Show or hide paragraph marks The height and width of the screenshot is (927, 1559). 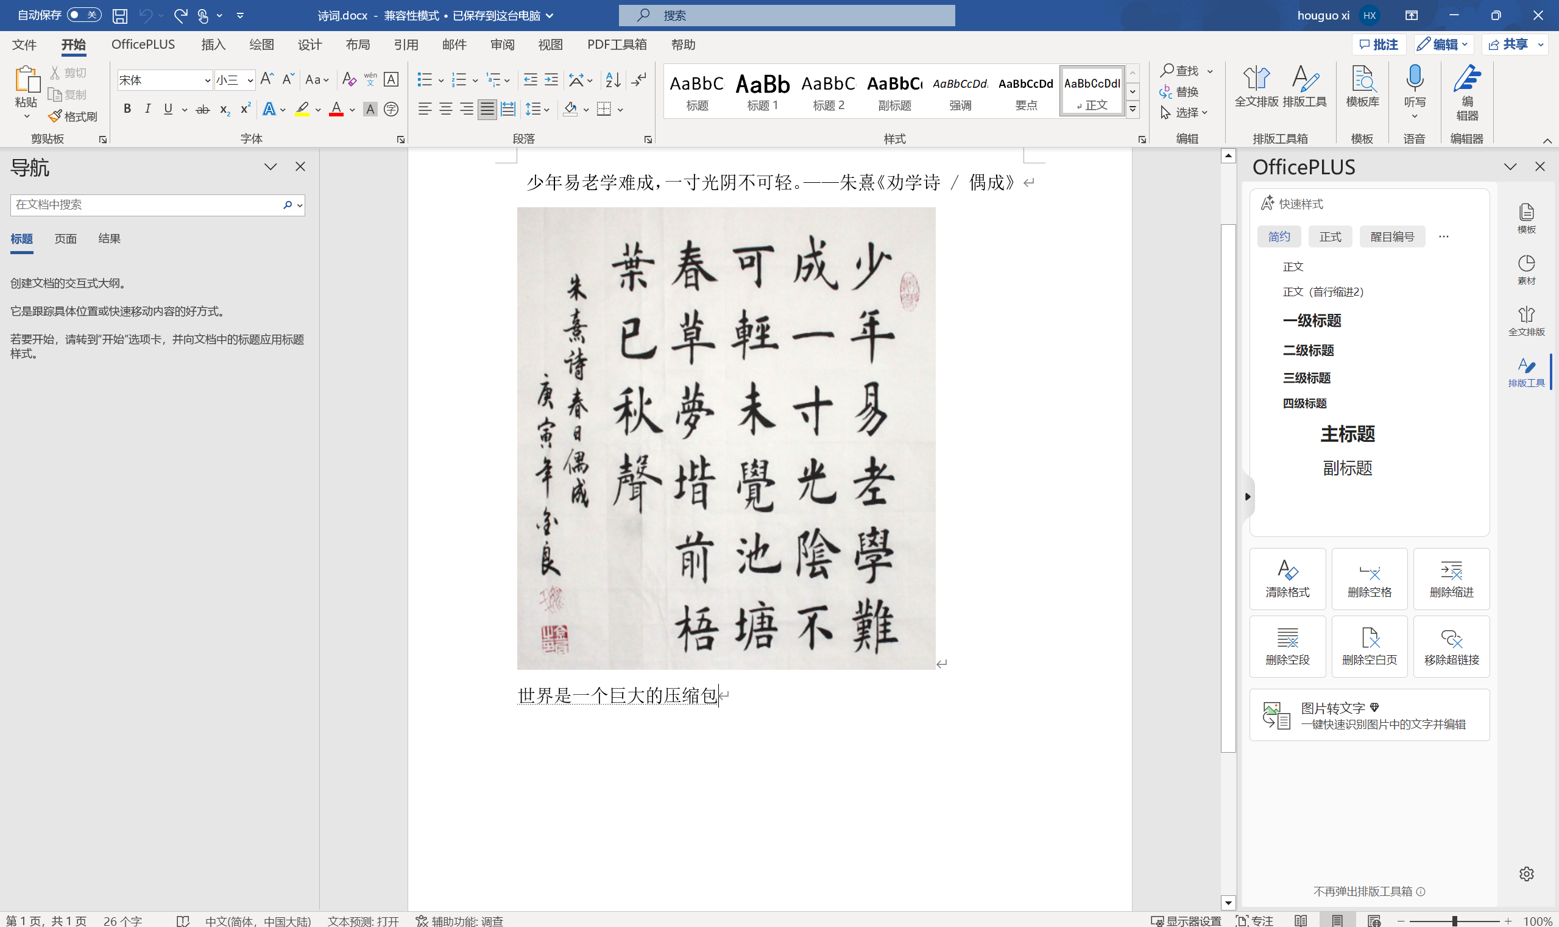pos(639,79)
